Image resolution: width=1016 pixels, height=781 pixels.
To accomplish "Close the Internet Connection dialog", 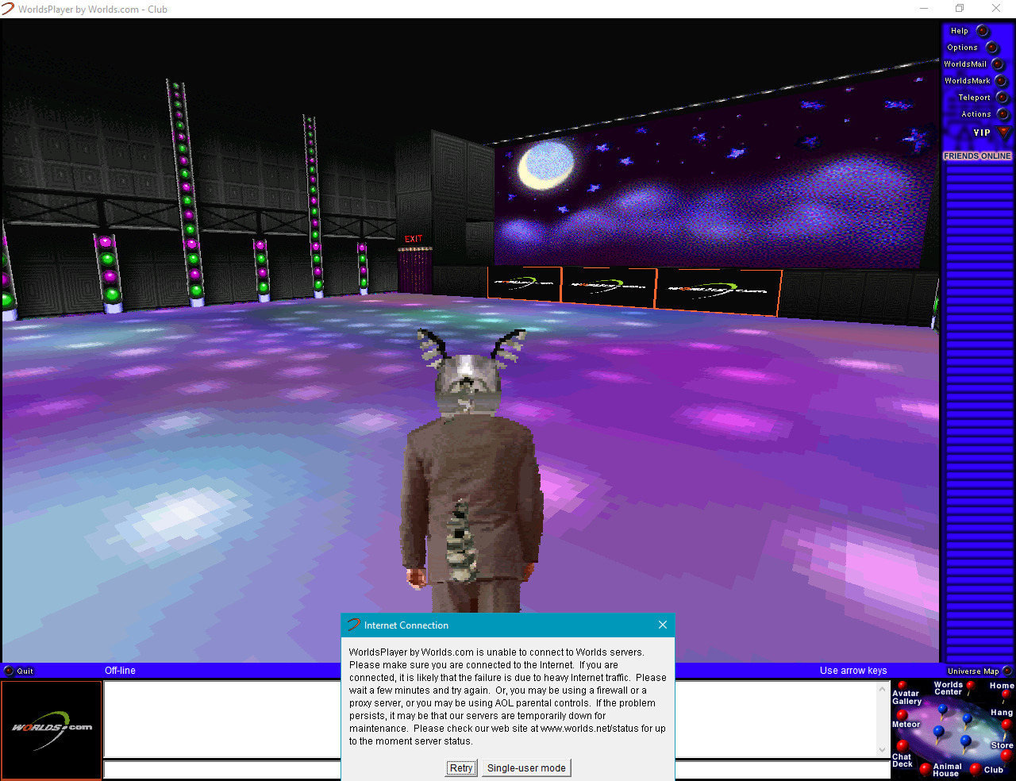I will (663, 625).
